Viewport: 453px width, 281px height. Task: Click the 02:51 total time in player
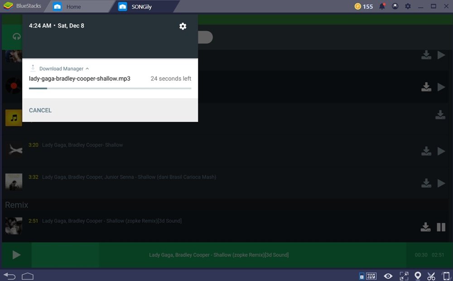pos(438,255)
